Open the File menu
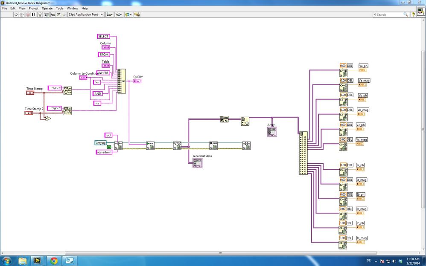This screenshot has width=426, height=266. pyautogui.click(x=5, y=9)
